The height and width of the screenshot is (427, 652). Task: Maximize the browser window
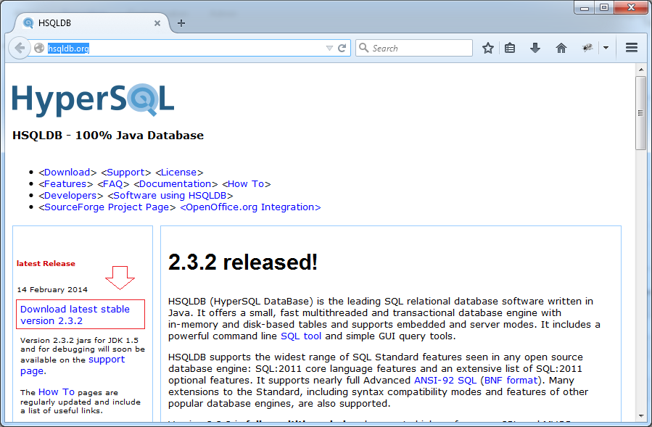604,7
